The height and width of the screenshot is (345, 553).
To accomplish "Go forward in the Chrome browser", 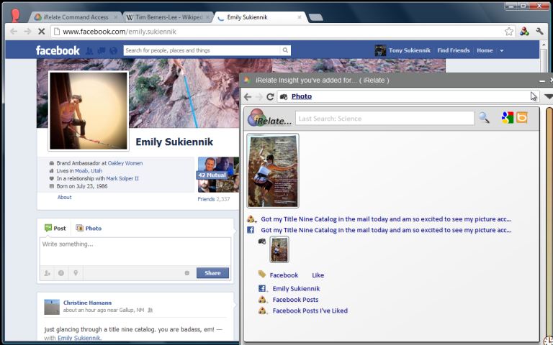I will click(27, 32).
